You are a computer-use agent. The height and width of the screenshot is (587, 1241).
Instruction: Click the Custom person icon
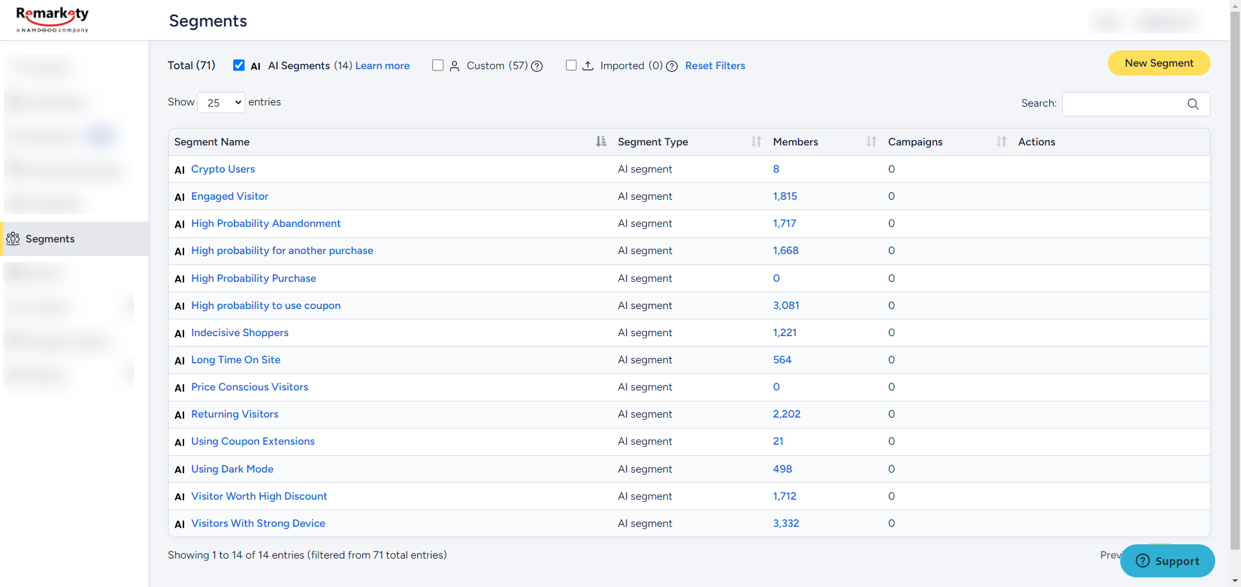455,66
